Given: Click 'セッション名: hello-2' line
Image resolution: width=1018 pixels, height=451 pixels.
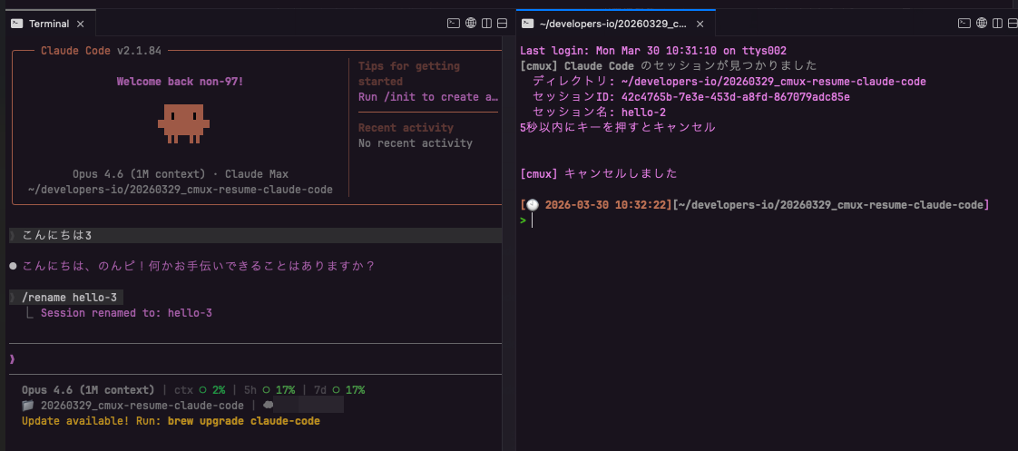Looking at the screenshot, I should (599, 113).
